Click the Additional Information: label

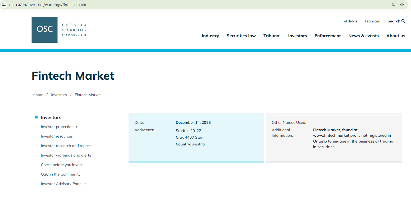tap(282, 133)
